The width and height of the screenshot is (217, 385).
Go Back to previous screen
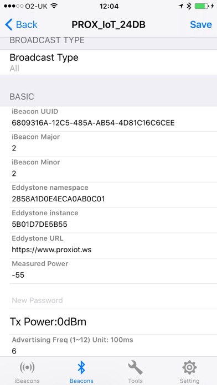click(x=21, y=24)
